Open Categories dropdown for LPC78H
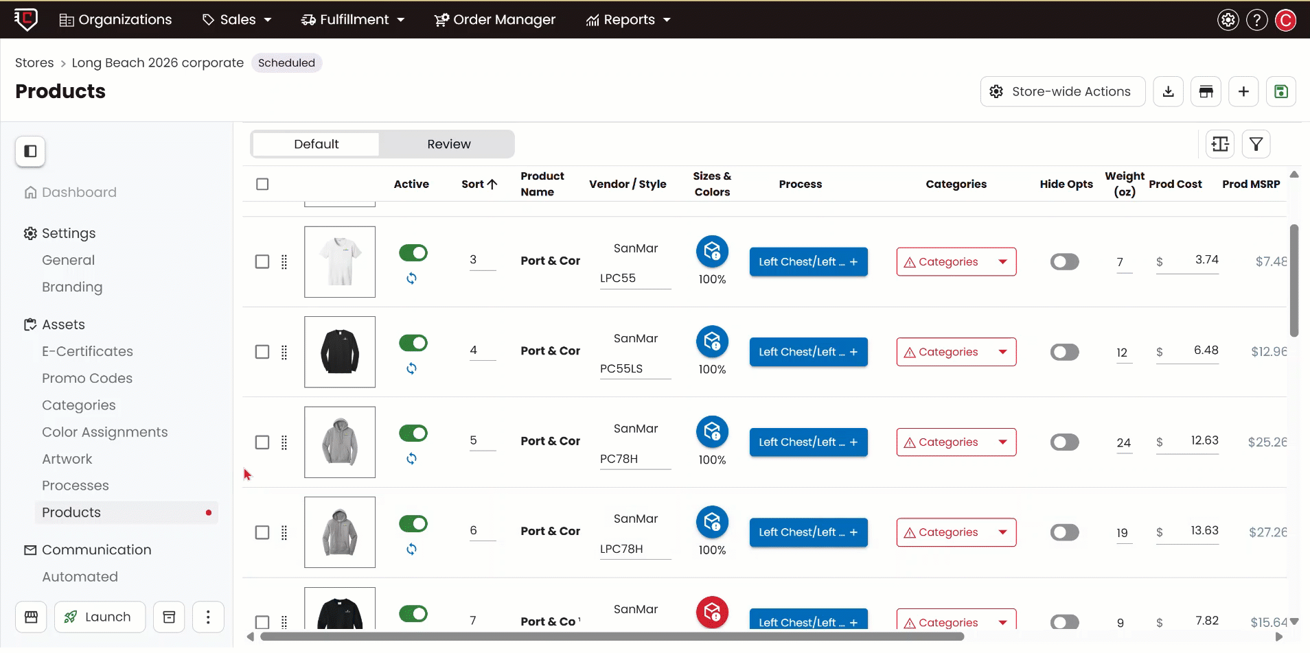The image size is (1310, 653). [x=956, y=532]
